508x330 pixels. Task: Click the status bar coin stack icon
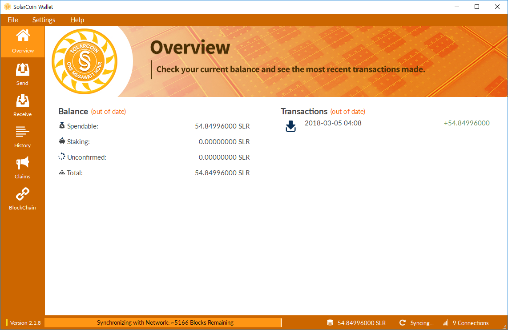pos(330,322)
